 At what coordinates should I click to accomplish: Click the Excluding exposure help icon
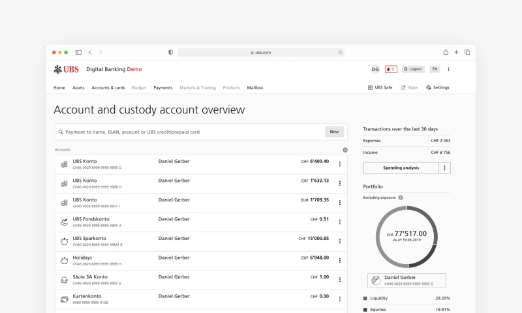coord(401,197)
